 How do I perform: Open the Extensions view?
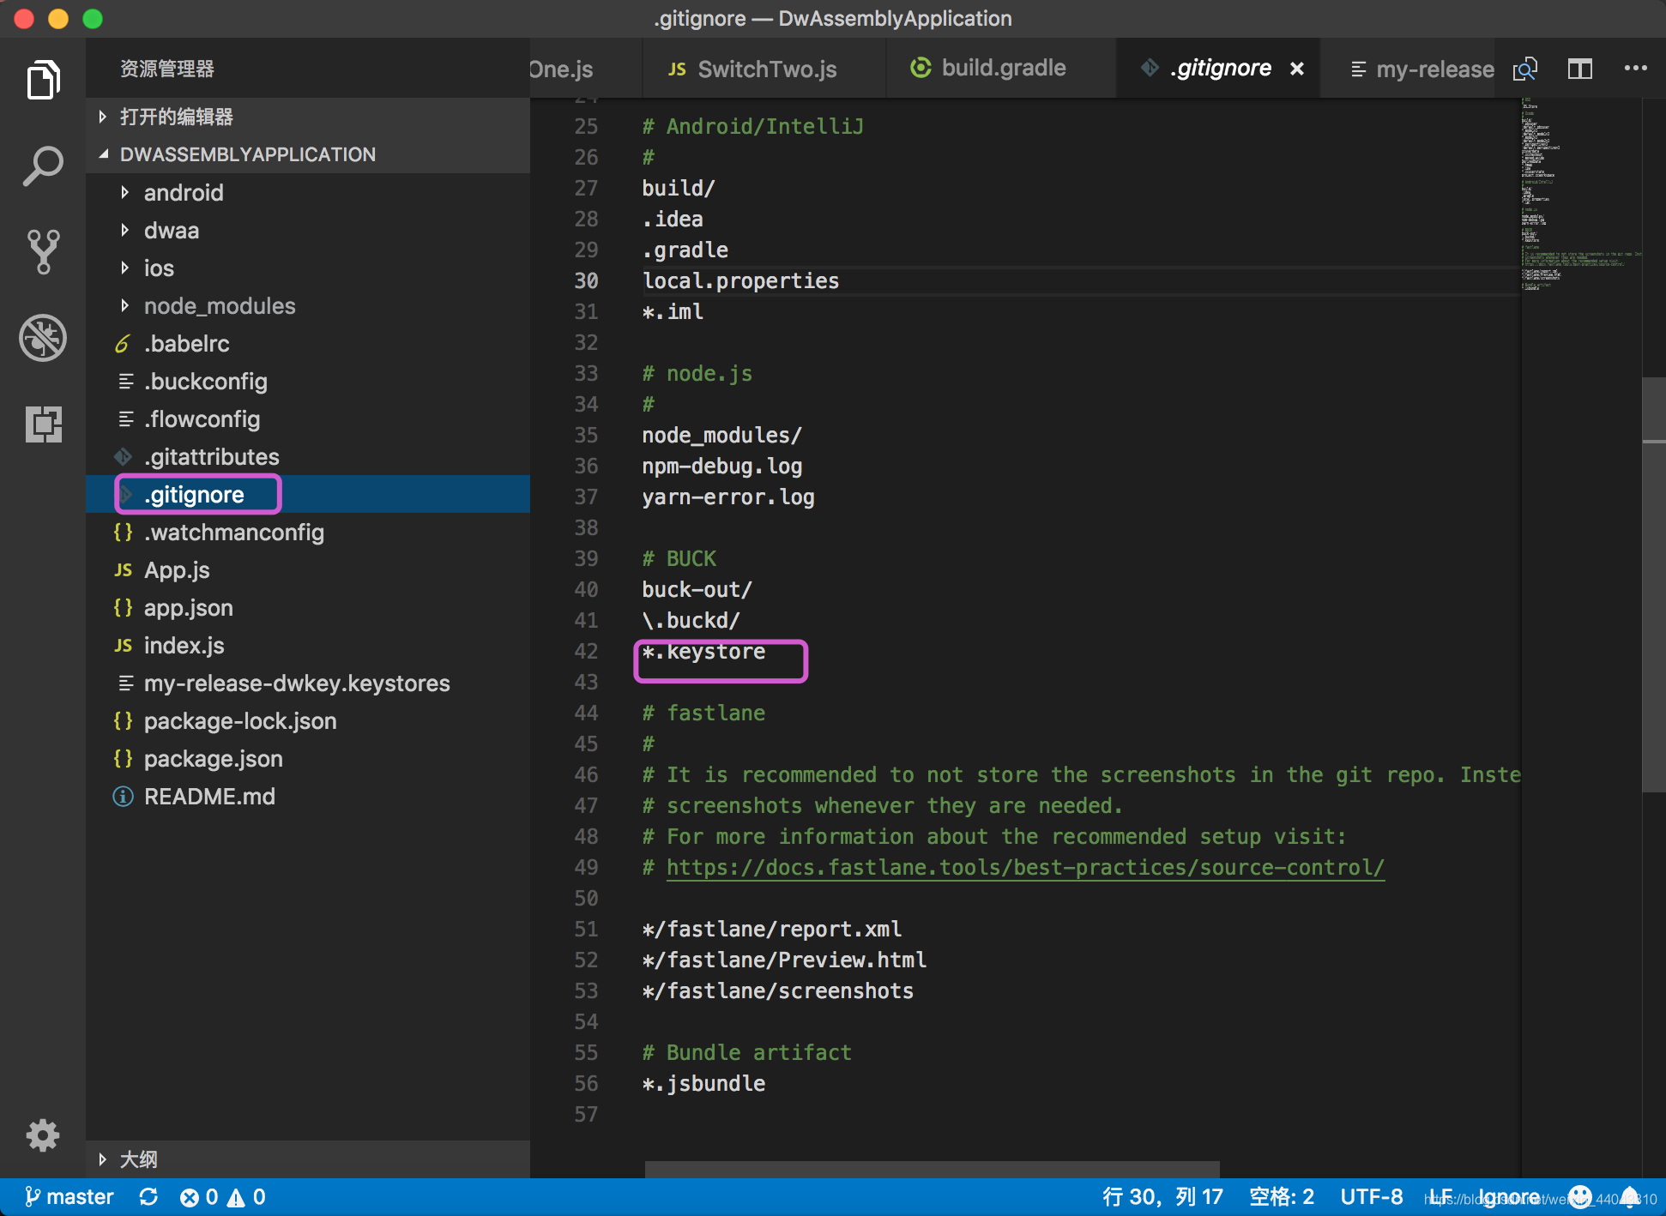pos(43,424)
